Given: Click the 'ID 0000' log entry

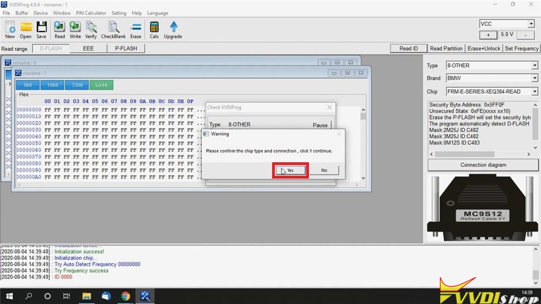Looking at the screenshot, I should pos(63,277).
